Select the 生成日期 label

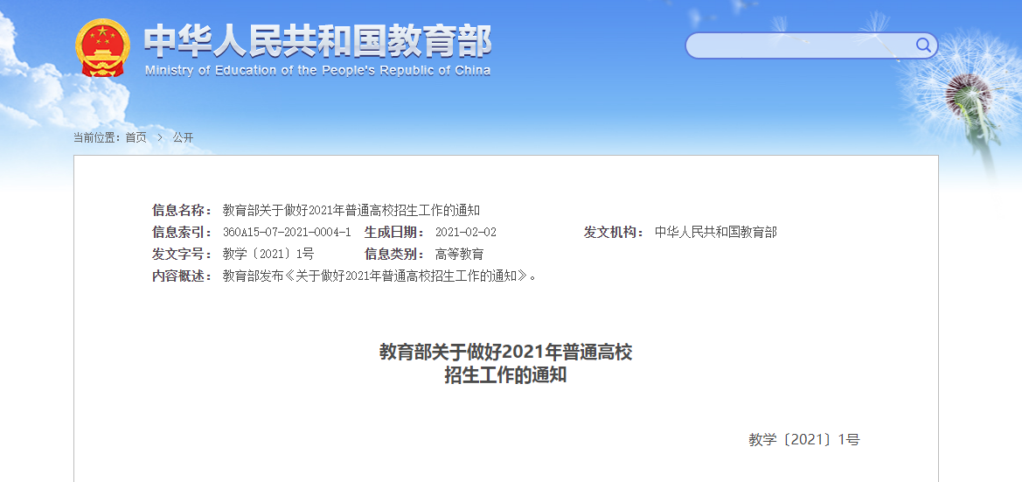click(394, 232)
